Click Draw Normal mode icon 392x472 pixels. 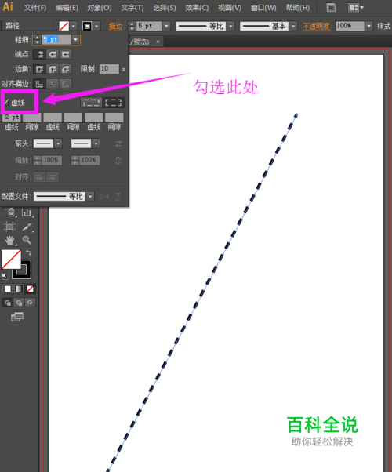tap(8, 303)
